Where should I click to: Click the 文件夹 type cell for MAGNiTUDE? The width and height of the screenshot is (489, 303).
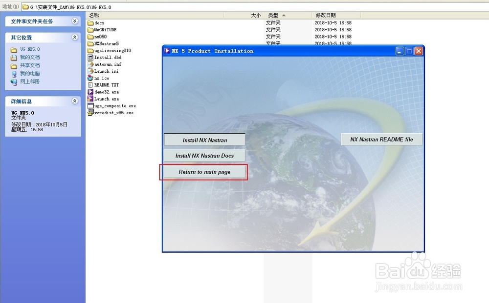point(273,30)
